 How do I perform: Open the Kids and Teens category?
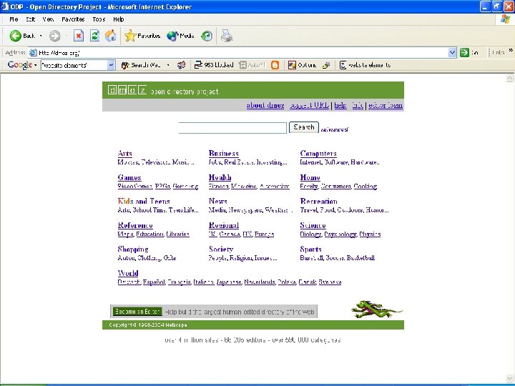144,201
